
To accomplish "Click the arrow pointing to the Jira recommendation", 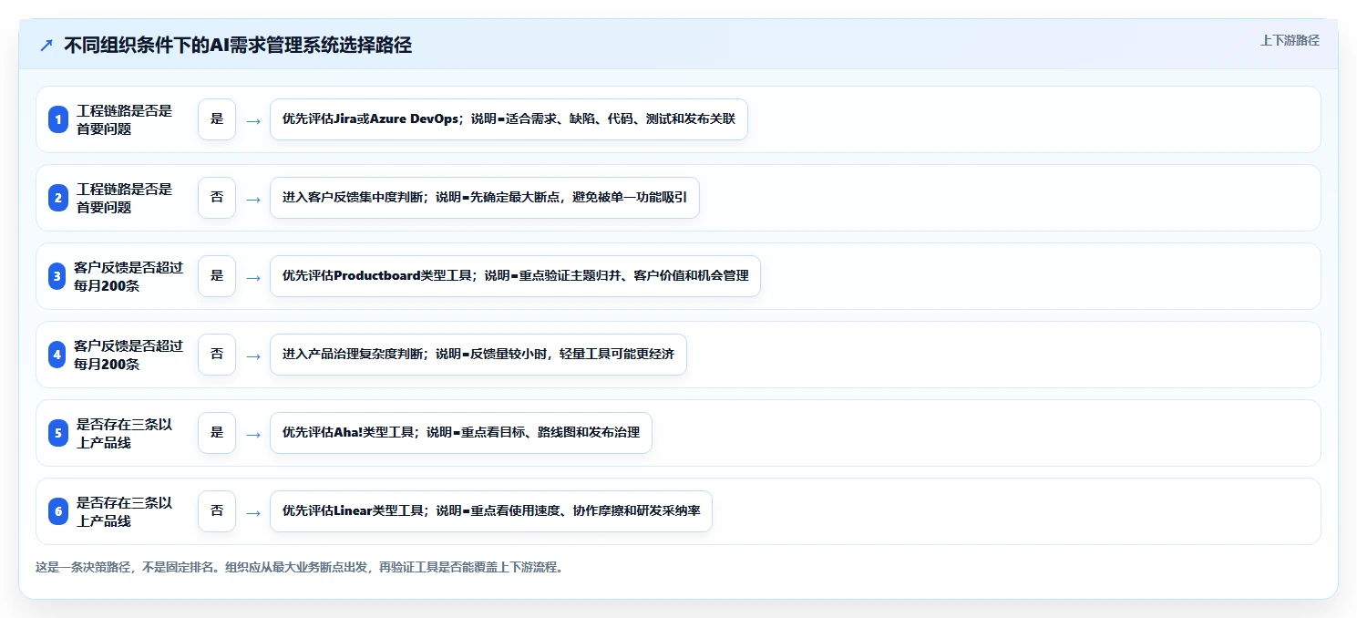I will [x=253, y=120].
